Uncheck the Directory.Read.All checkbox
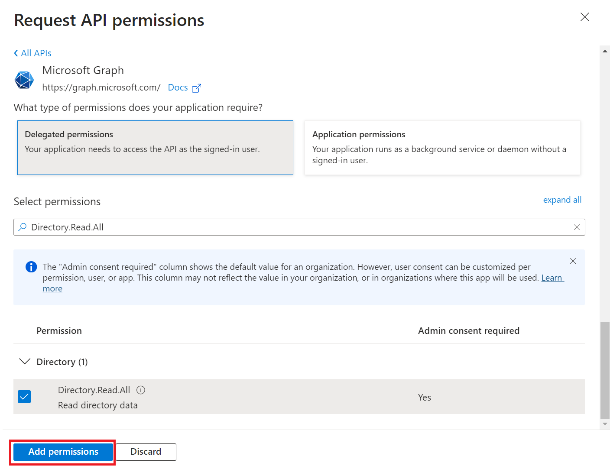This screenshot has height=469, width=610. [x=24, y=397]
